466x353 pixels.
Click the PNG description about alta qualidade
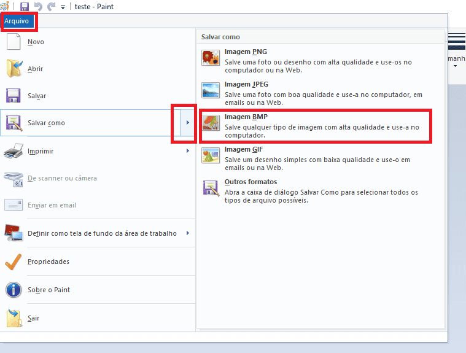coord(318,66)
